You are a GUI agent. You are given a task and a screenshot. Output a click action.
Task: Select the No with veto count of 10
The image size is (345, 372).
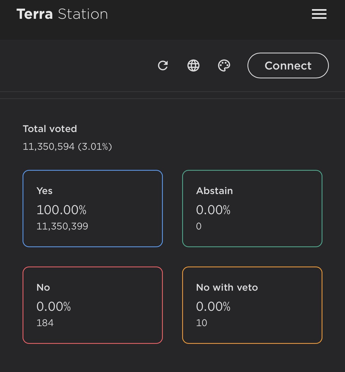click(202, 323)
